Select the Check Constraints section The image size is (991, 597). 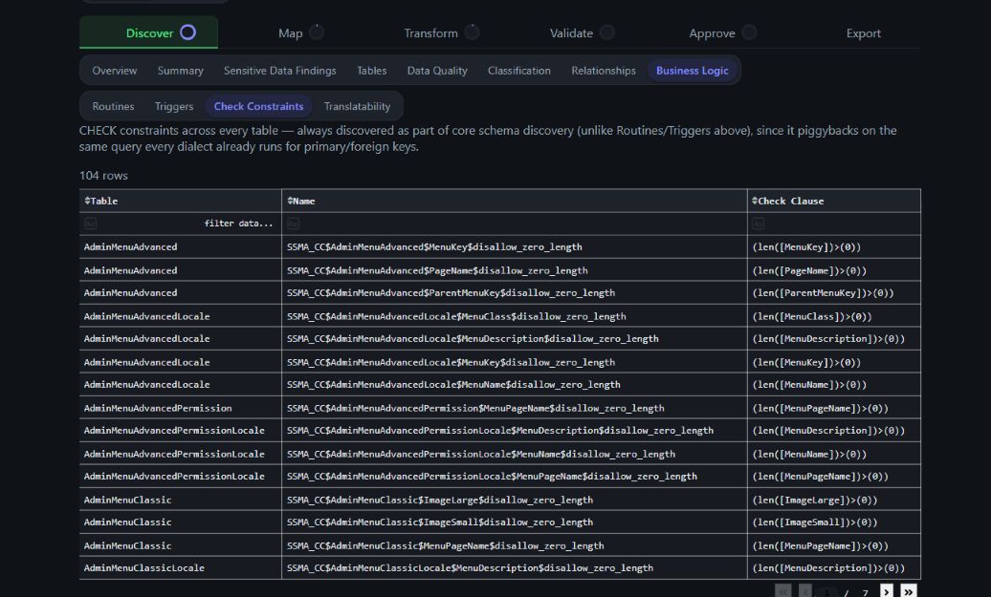coord(258,106)
